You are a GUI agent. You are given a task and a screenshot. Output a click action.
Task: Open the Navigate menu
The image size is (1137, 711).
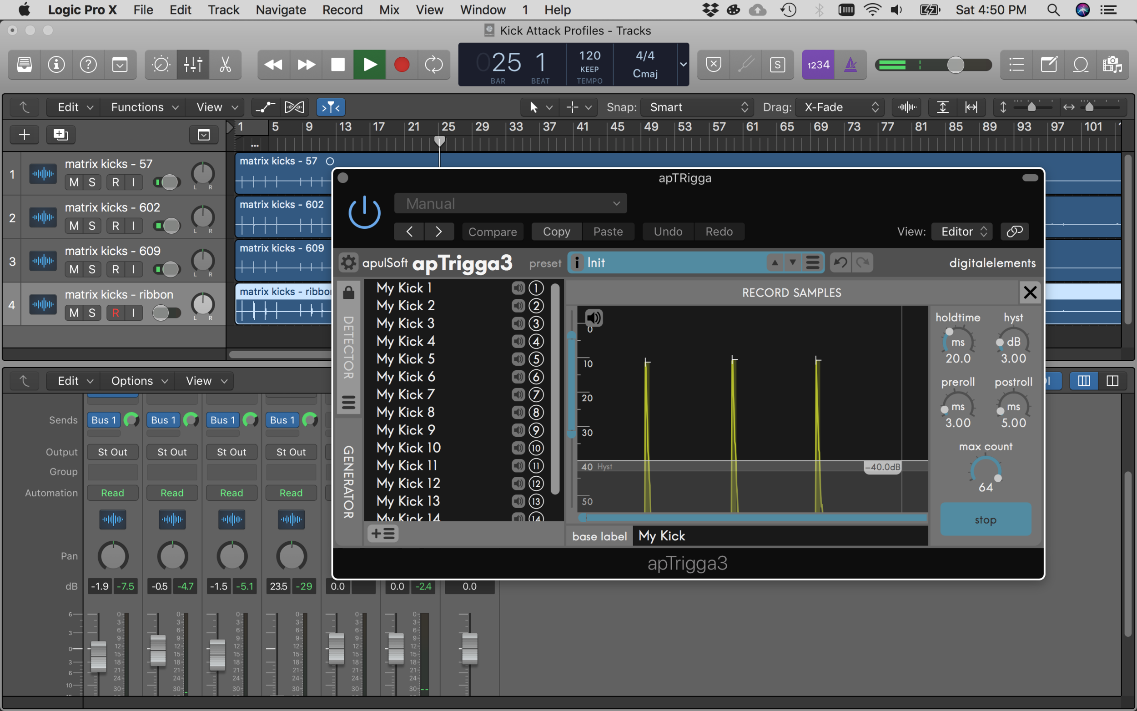pos(281,10)
